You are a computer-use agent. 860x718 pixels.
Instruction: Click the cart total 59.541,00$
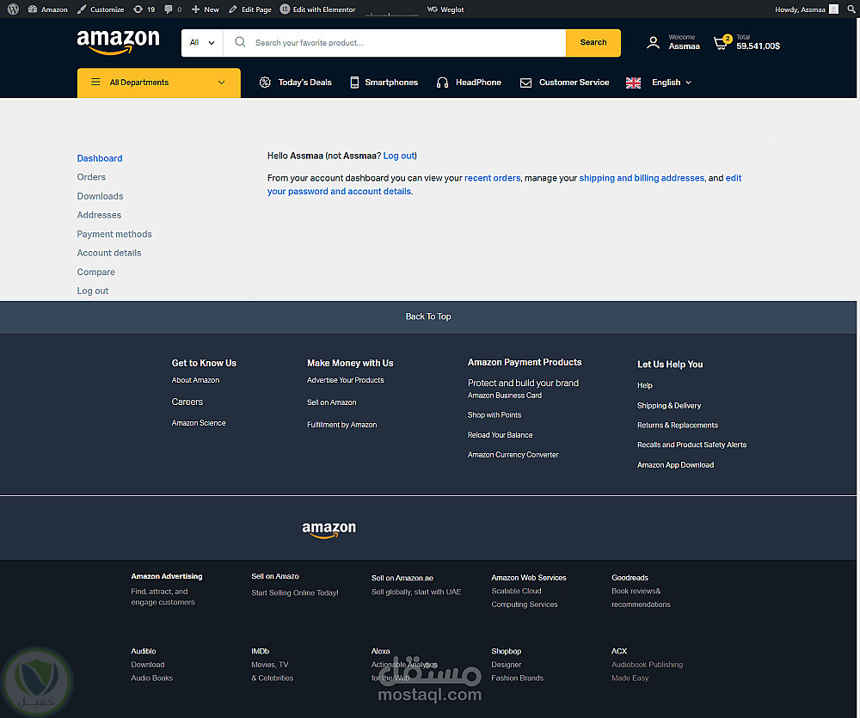pos(758,46)
